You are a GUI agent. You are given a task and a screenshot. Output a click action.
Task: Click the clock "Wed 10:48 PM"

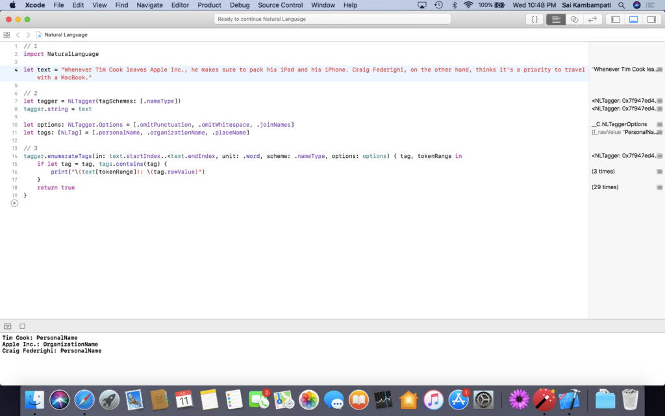pos(534,5)
